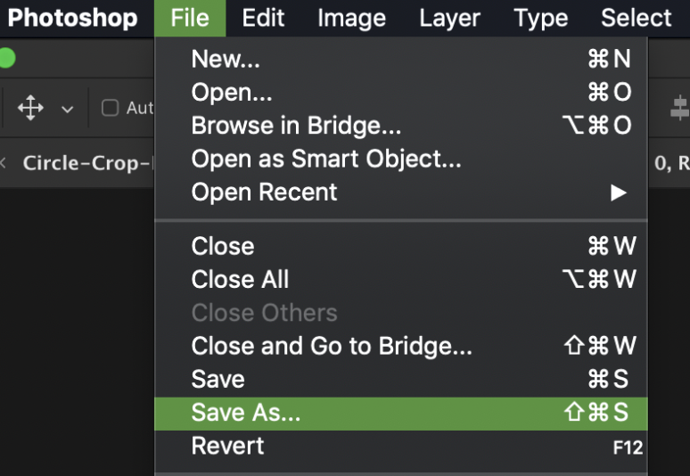Screen dimensions: 690x476
Task: Switch to the Circle-Crop document tab
Action: tap(86, 163)
